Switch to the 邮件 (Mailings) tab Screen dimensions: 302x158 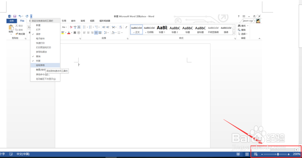[73, 21]
